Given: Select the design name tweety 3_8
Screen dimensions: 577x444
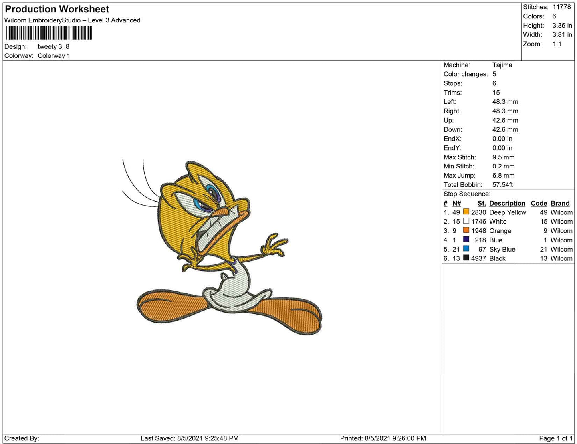Looking at the screenshot, I should pyautogui.click(x=54, y=46).
